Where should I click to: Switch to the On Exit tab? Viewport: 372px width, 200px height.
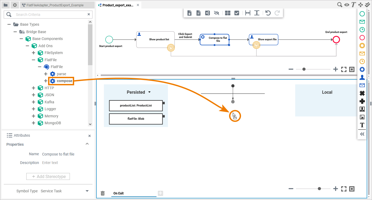119,193
